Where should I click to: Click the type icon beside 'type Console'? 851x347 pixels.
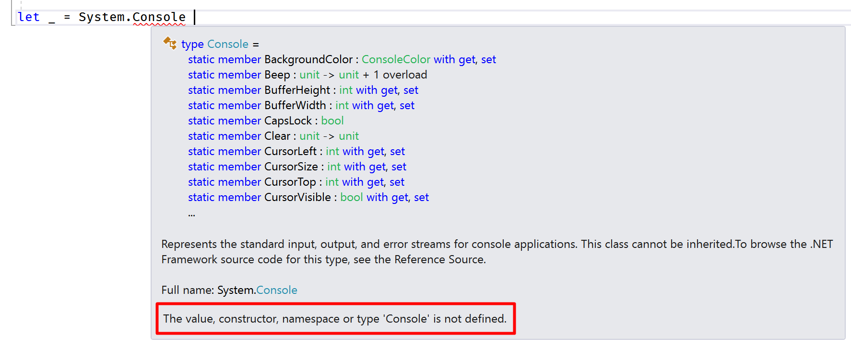[170, 43]
